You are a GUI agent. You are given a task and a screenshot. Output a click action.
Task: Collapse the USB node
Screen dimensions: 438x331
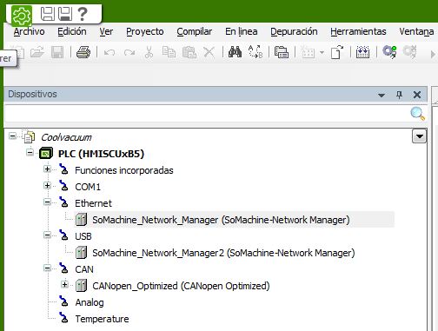point(47,235)
